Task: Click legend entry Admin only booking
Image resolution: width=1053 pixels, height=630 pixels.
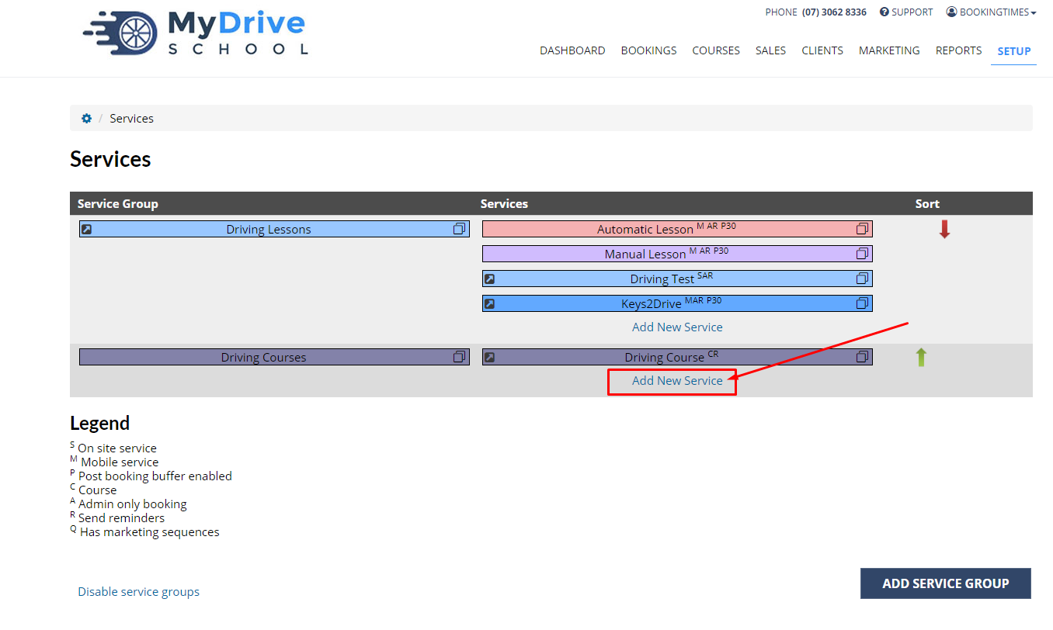Action: (x=128, y=504)
